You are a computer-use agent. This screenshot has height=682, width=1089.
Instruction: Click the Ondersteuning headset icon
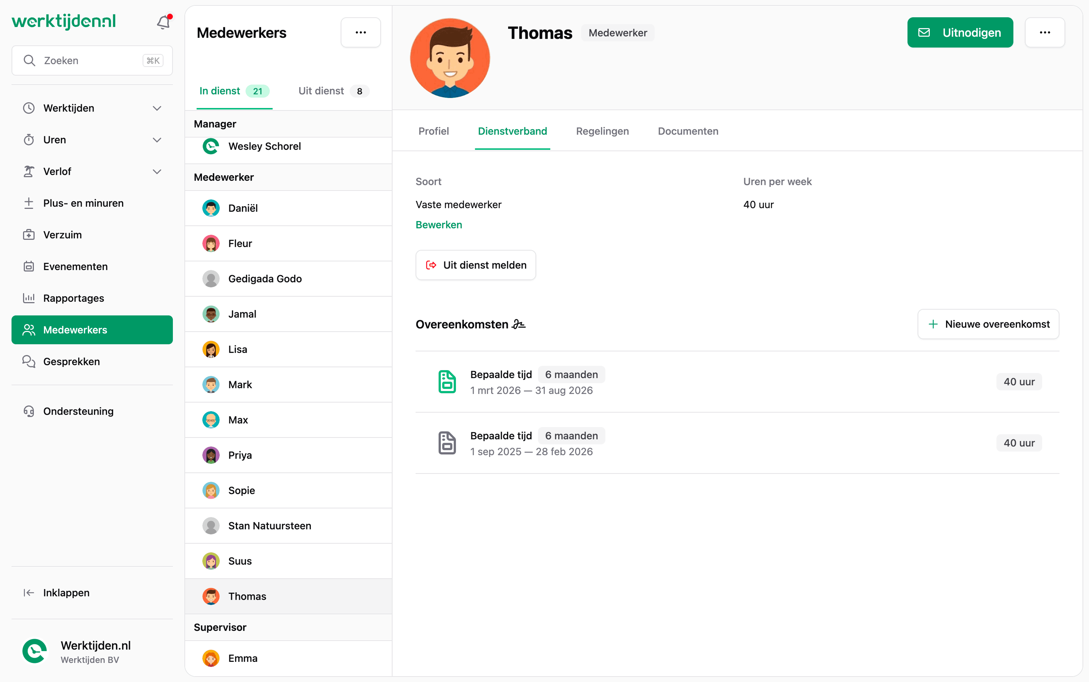(x=29, y=411)
